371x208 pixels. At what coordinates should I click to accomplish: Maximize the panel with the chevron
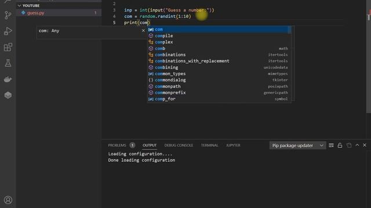click(x=357, y=145)
